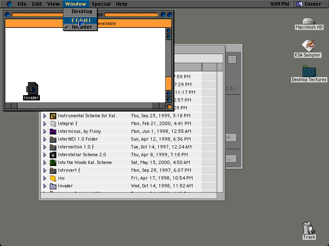The height and width of the screenshot is (246, 329).
Task: Click the sort order button above list scrollbar
Action: 220,67
